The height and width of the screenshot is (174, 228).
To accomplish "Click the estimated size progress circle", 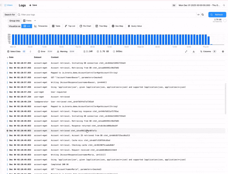I will (x=225, y=21).
